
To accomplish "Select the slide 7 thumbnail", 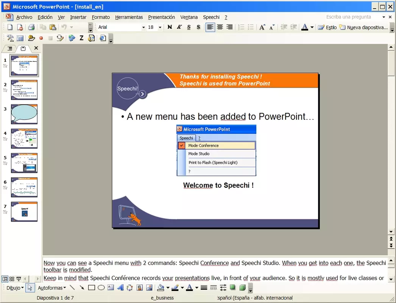I will 24,211.
